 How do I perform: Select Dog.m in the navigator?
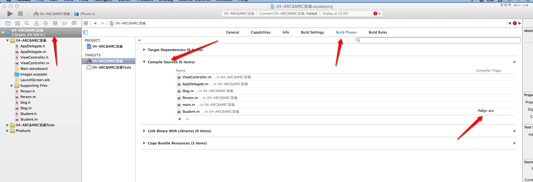click(x=26, y=108)
